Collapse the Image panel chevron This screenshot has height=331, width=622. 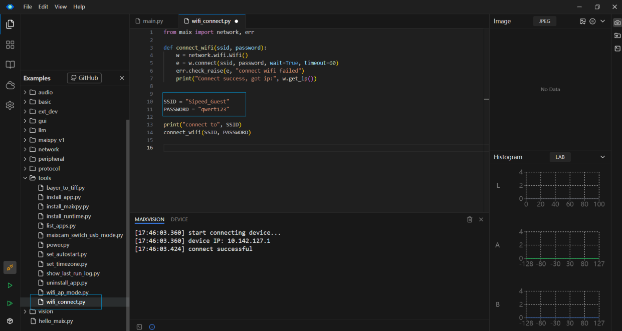click(x=603, y=22)
